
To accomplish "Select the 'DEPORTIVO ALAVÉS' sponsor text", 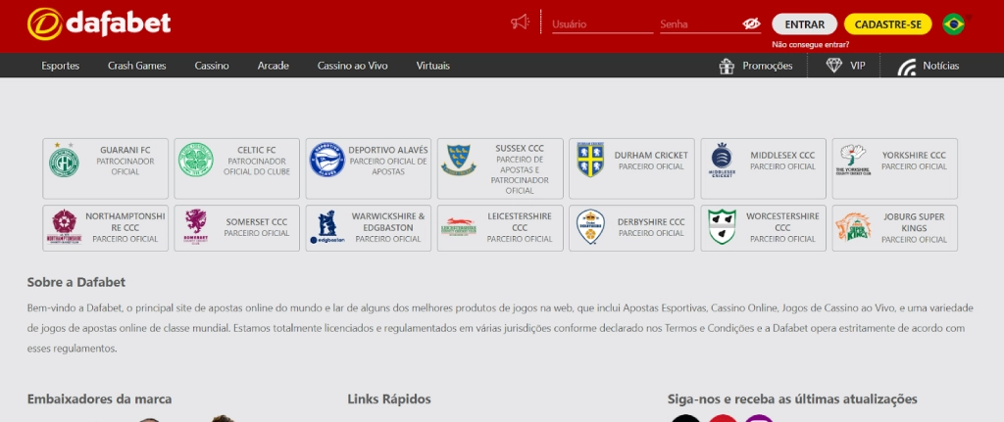I will point(388,150).
